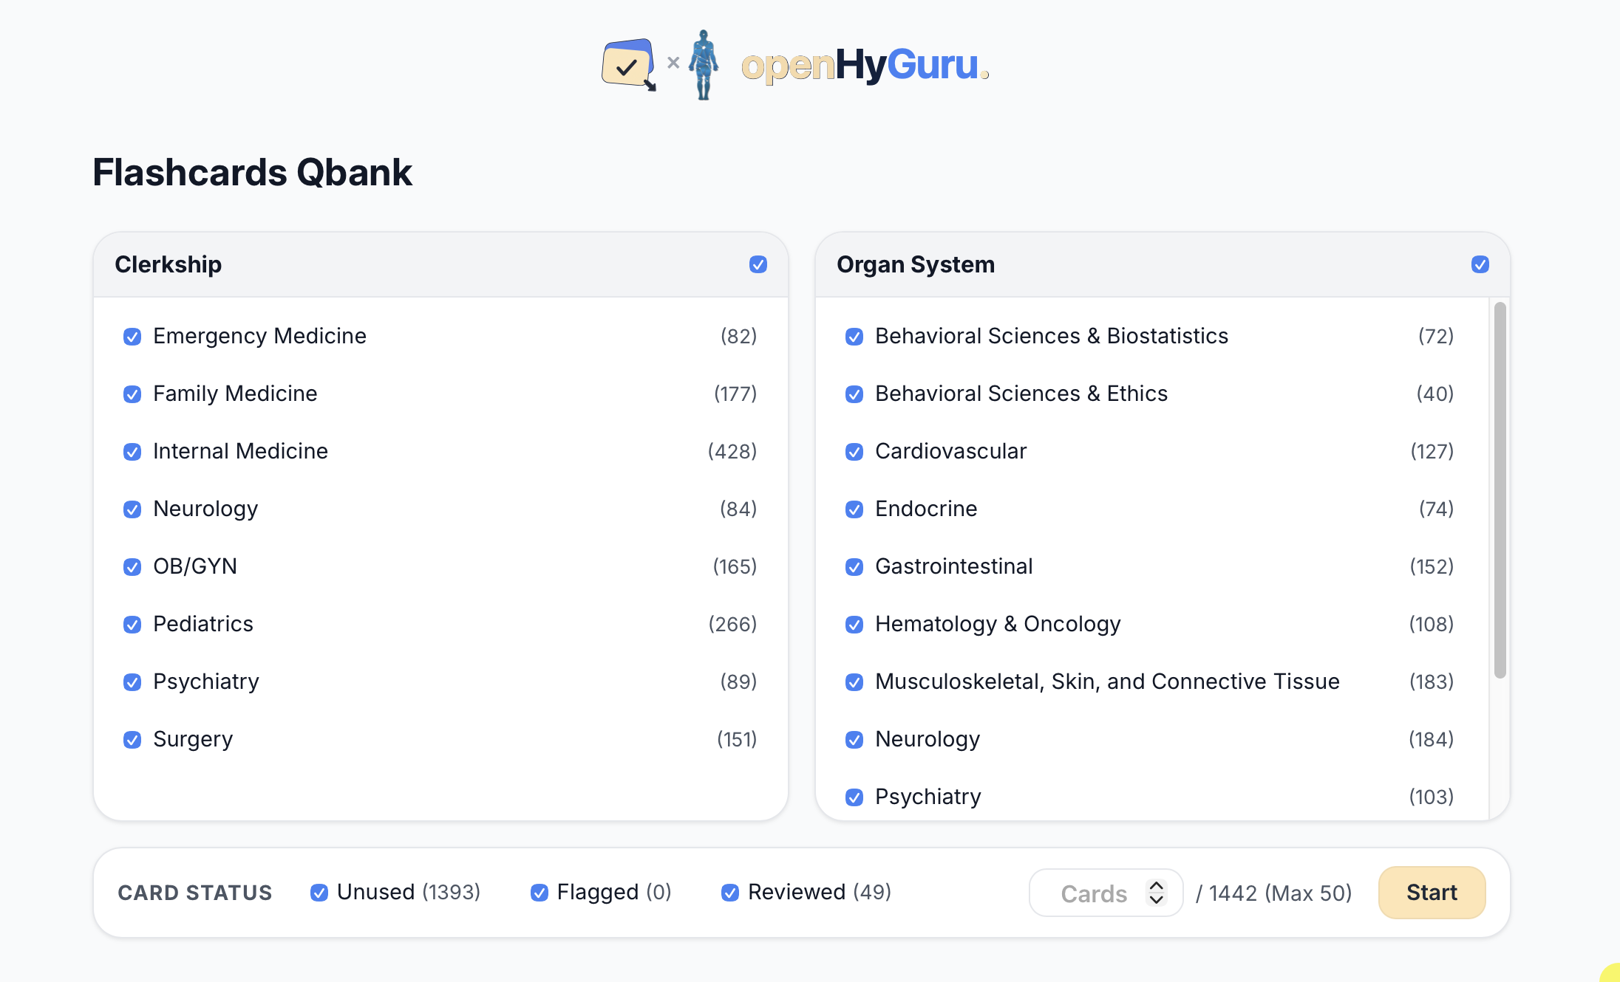Uncheck Musculoskeletal, Skin, and Connective Tissue
This screenshot has height=982, width=1620.
coord(854,682)
